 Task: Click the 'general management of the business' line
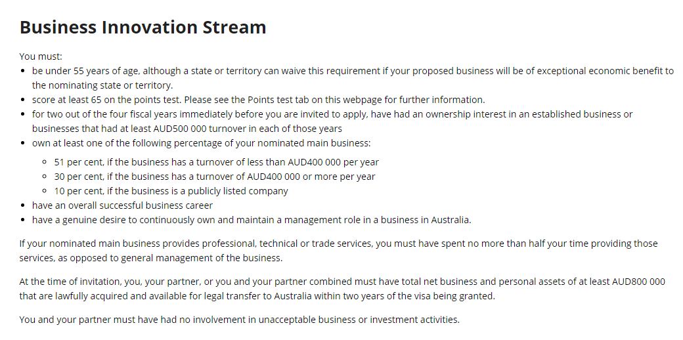(150, 258)
